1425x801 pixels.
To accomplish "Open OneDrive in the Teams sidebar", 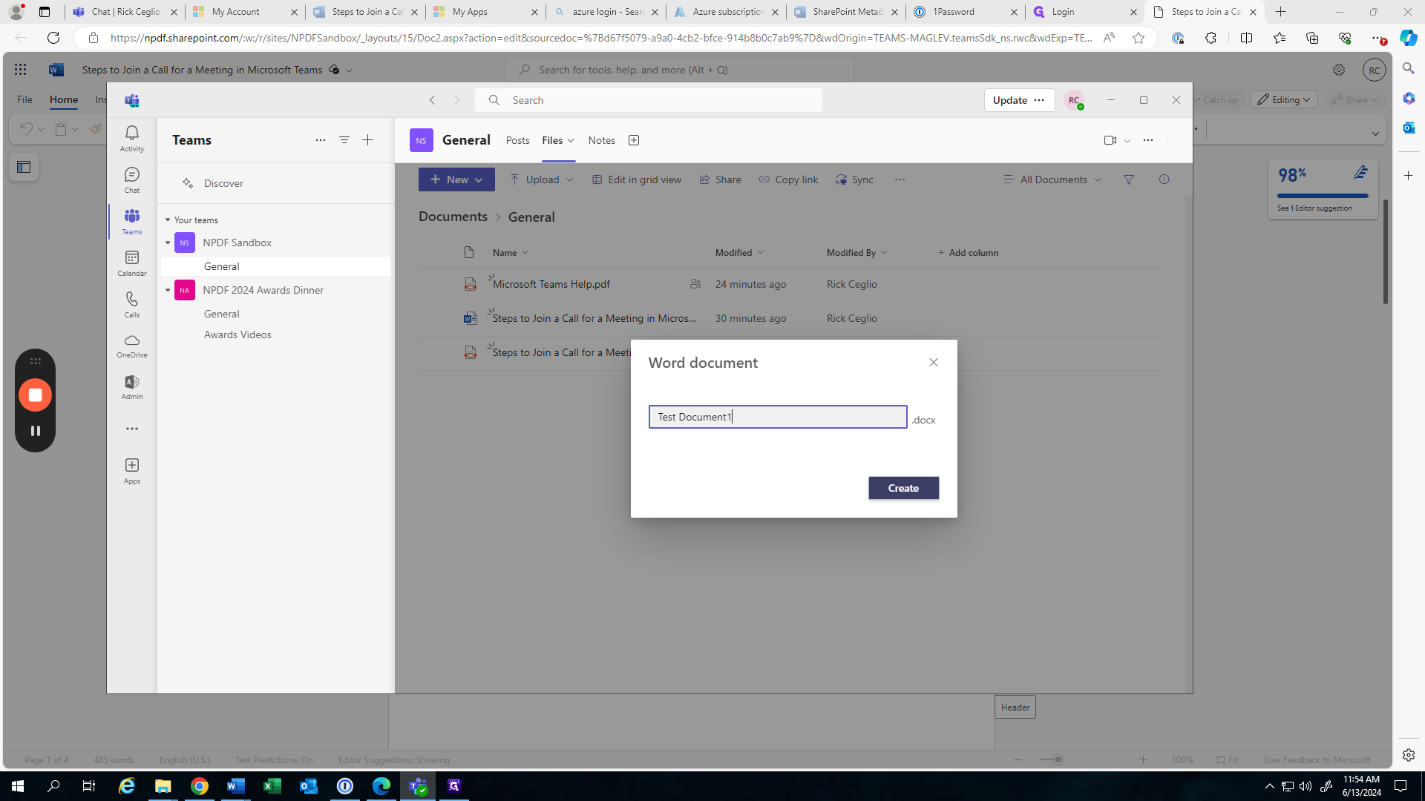I will click(132, 346).
